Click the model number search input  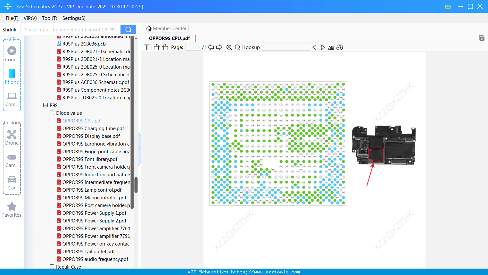(x=65, y=29)
